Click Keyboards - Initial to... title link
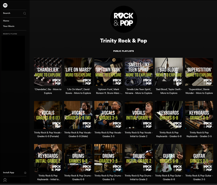 (x=49, y=177)
